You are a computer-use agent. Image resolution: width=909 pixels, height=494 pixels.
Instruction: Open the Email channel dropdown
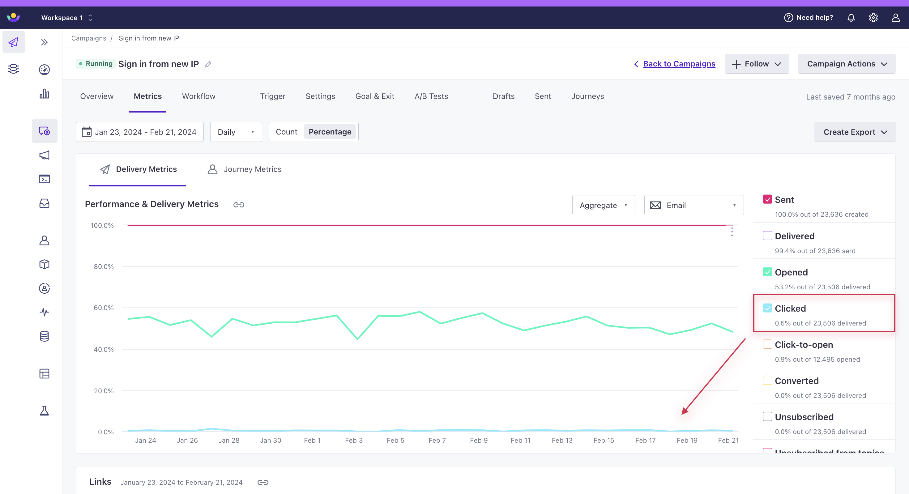[x=694, y=205]
